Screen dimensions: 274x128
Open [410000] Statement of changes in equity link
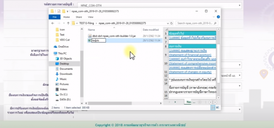click(192, 70)
